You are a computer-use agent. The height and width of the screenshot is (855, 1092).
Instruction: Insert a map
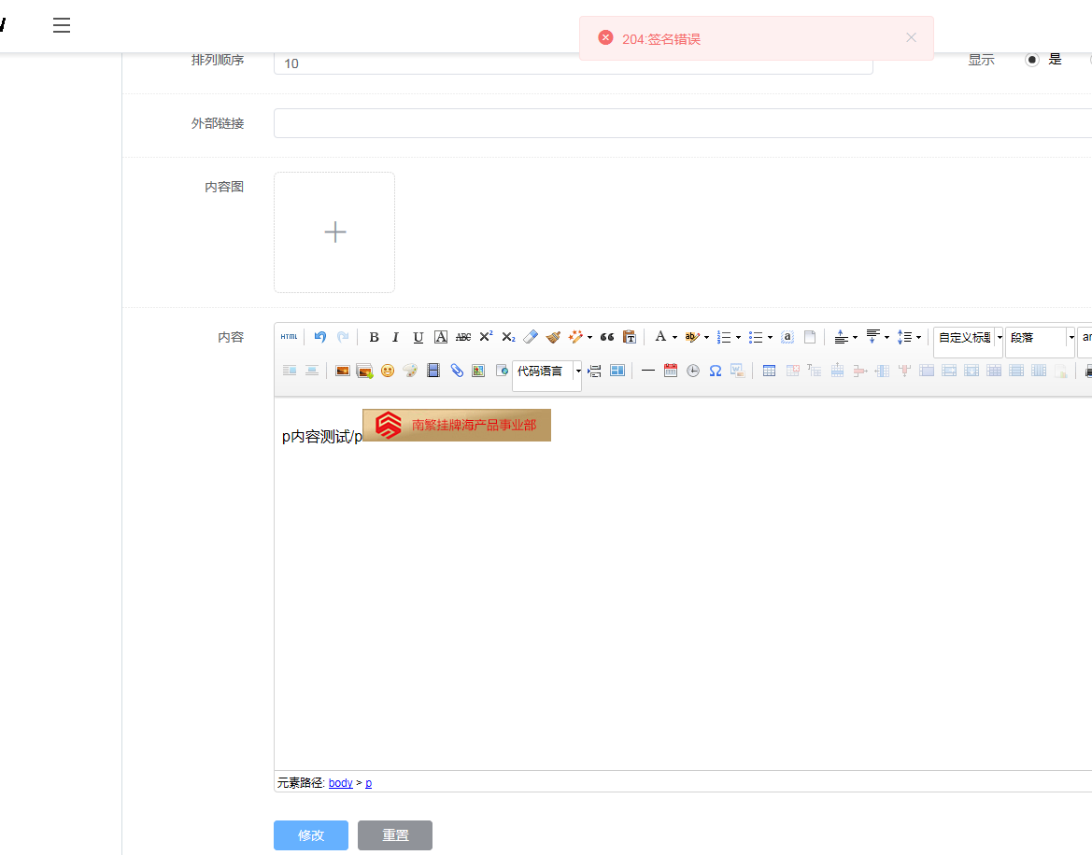click(x=478, y=371)
